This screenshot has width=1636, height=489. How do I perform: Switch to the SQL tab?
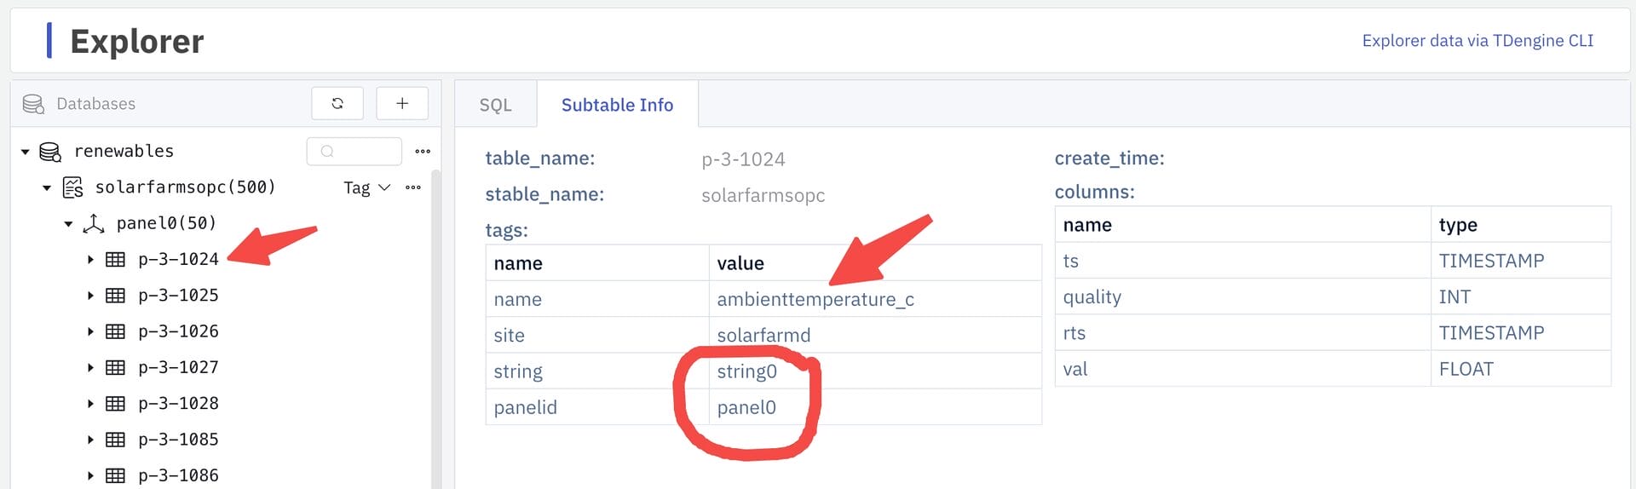click(x=496, y=105)
